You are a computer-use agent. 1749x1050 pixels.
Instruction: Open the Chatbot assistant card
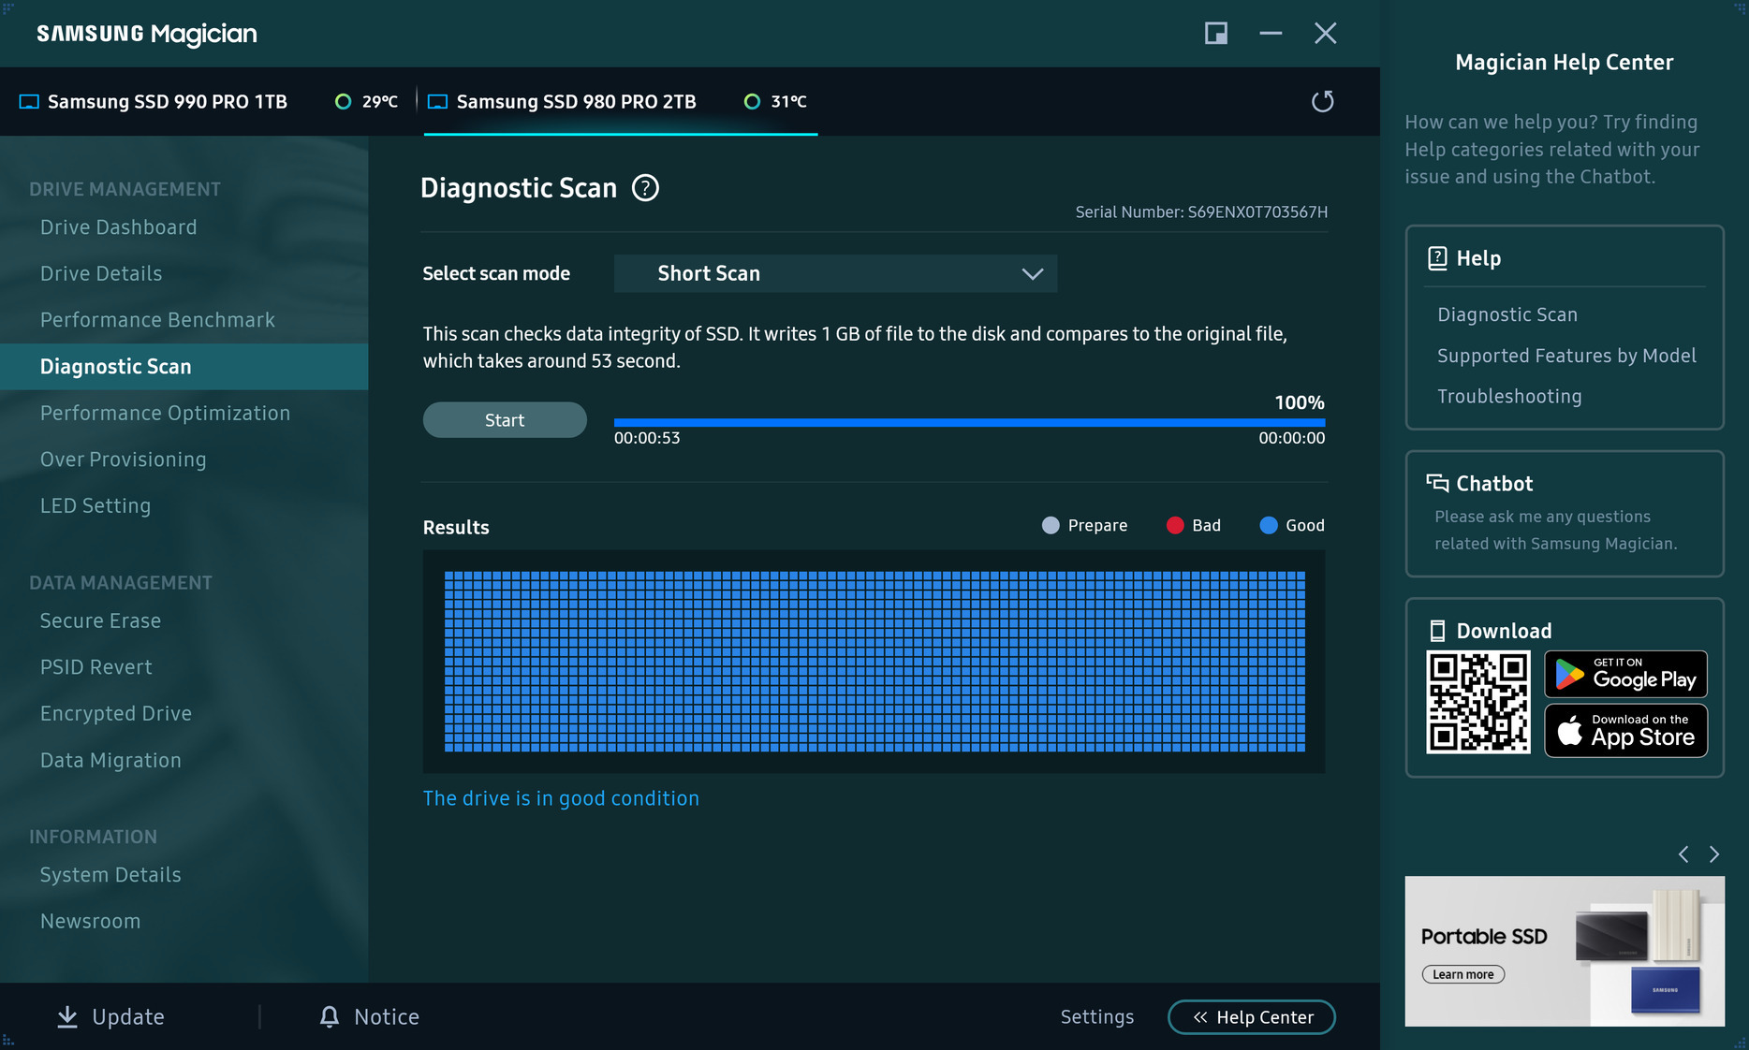[1565, 514]
